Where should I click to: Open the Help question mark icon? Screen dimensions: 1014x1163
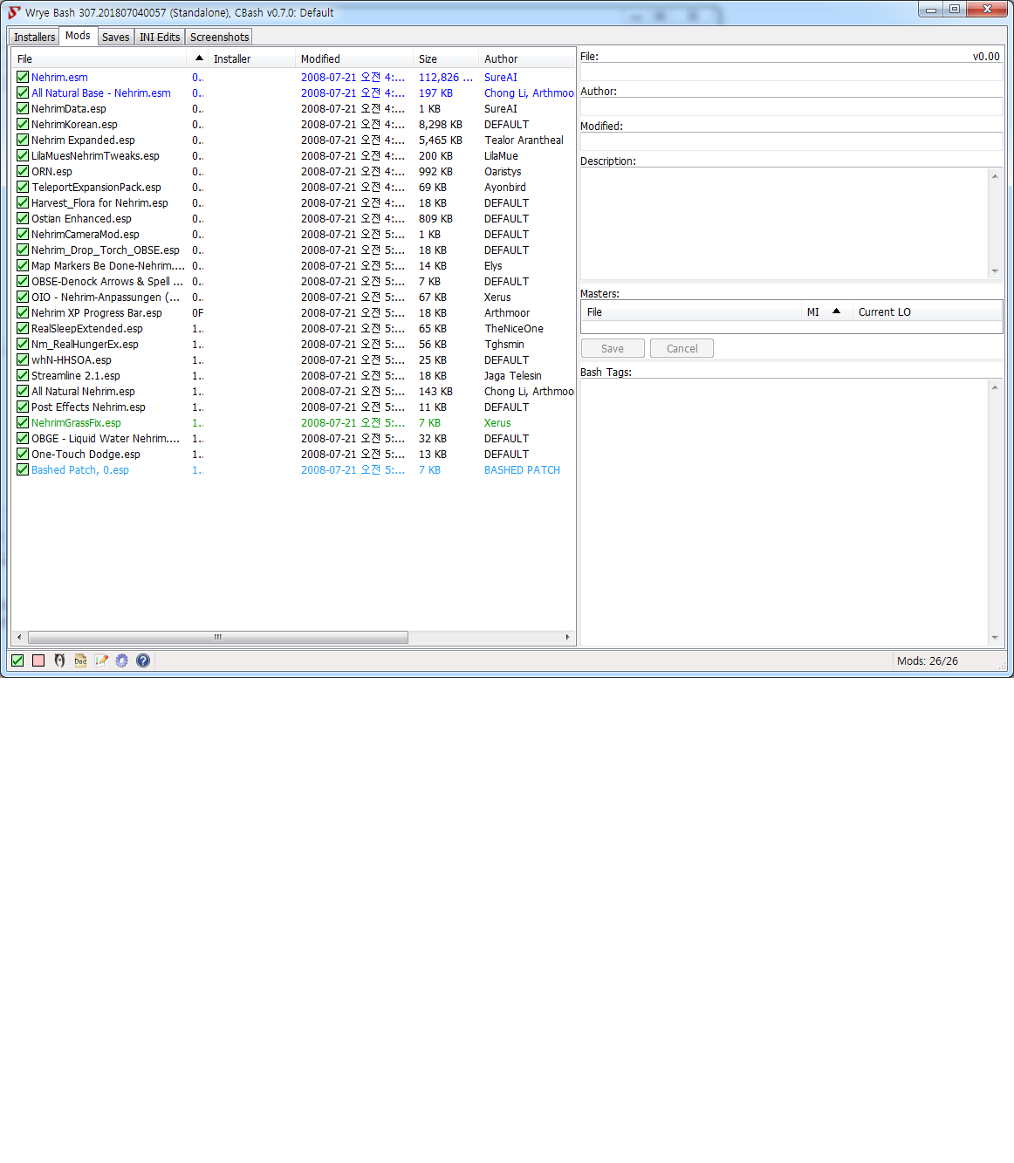click(x=143, y=660)
